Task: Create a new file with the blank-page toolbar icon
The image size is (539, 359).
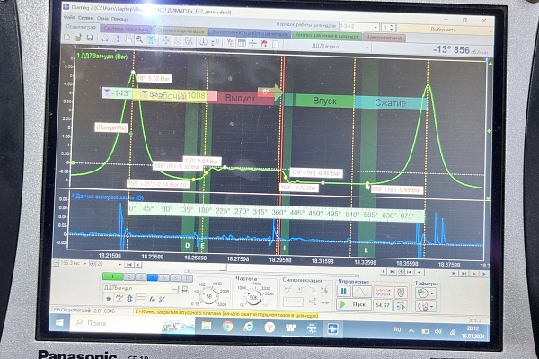Action: 67,38
